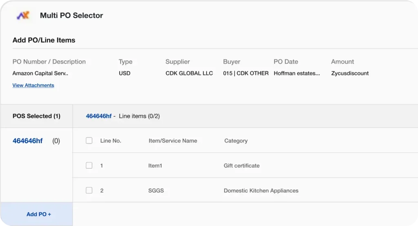418x226 pixels.
Task: Check the box for line 1 Item1
Action: (x=89, y=166)
